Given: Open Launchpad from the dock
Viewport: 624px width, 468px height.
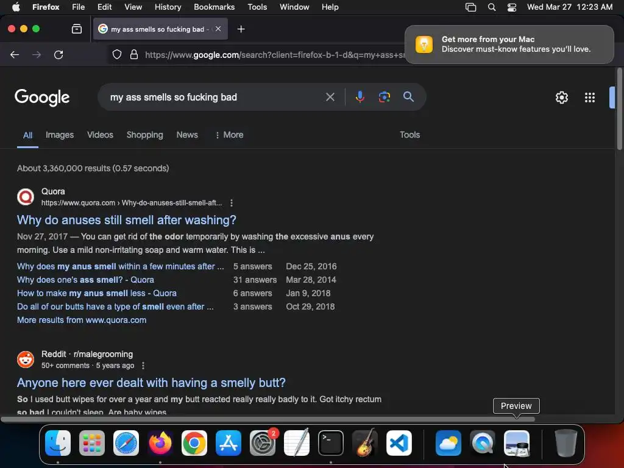Looking at the screenshot, I should click(x=92, y=443).
